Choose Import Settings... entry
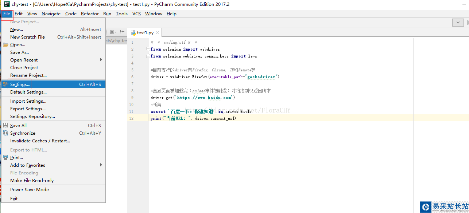This screenshot has height=213, width=469. (x=53, y=101)
